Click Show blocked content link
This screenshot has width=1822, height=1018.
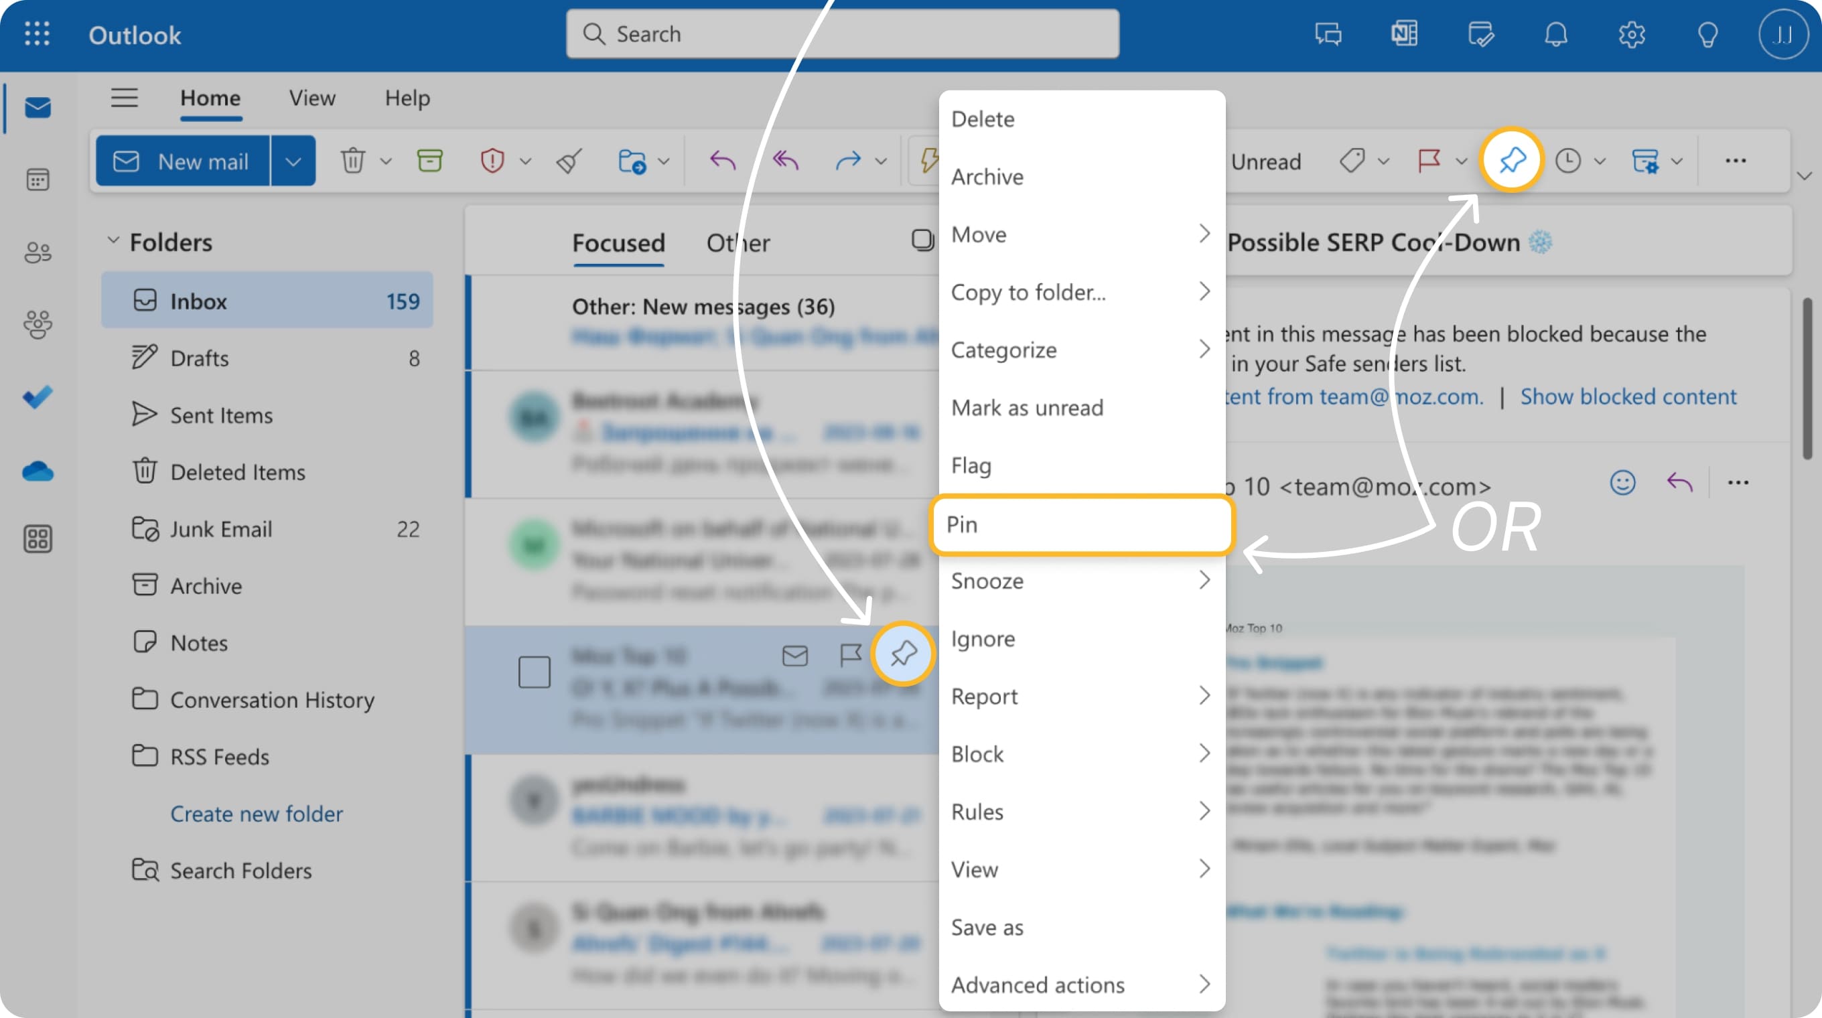(x=1628, y=396)
